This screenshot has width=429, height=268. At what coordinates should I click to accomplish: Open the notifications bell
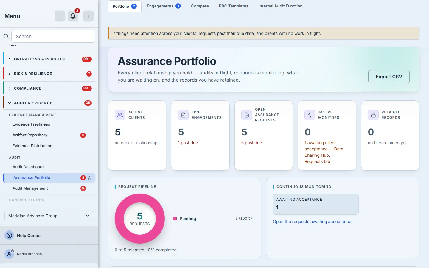73,16
